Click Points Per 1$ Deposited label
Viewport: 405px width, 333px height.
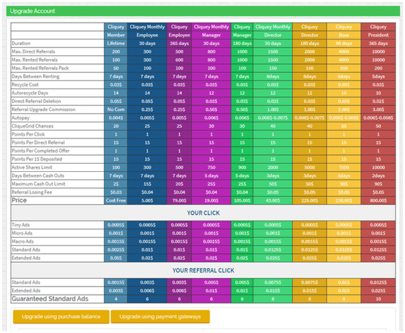37,159
